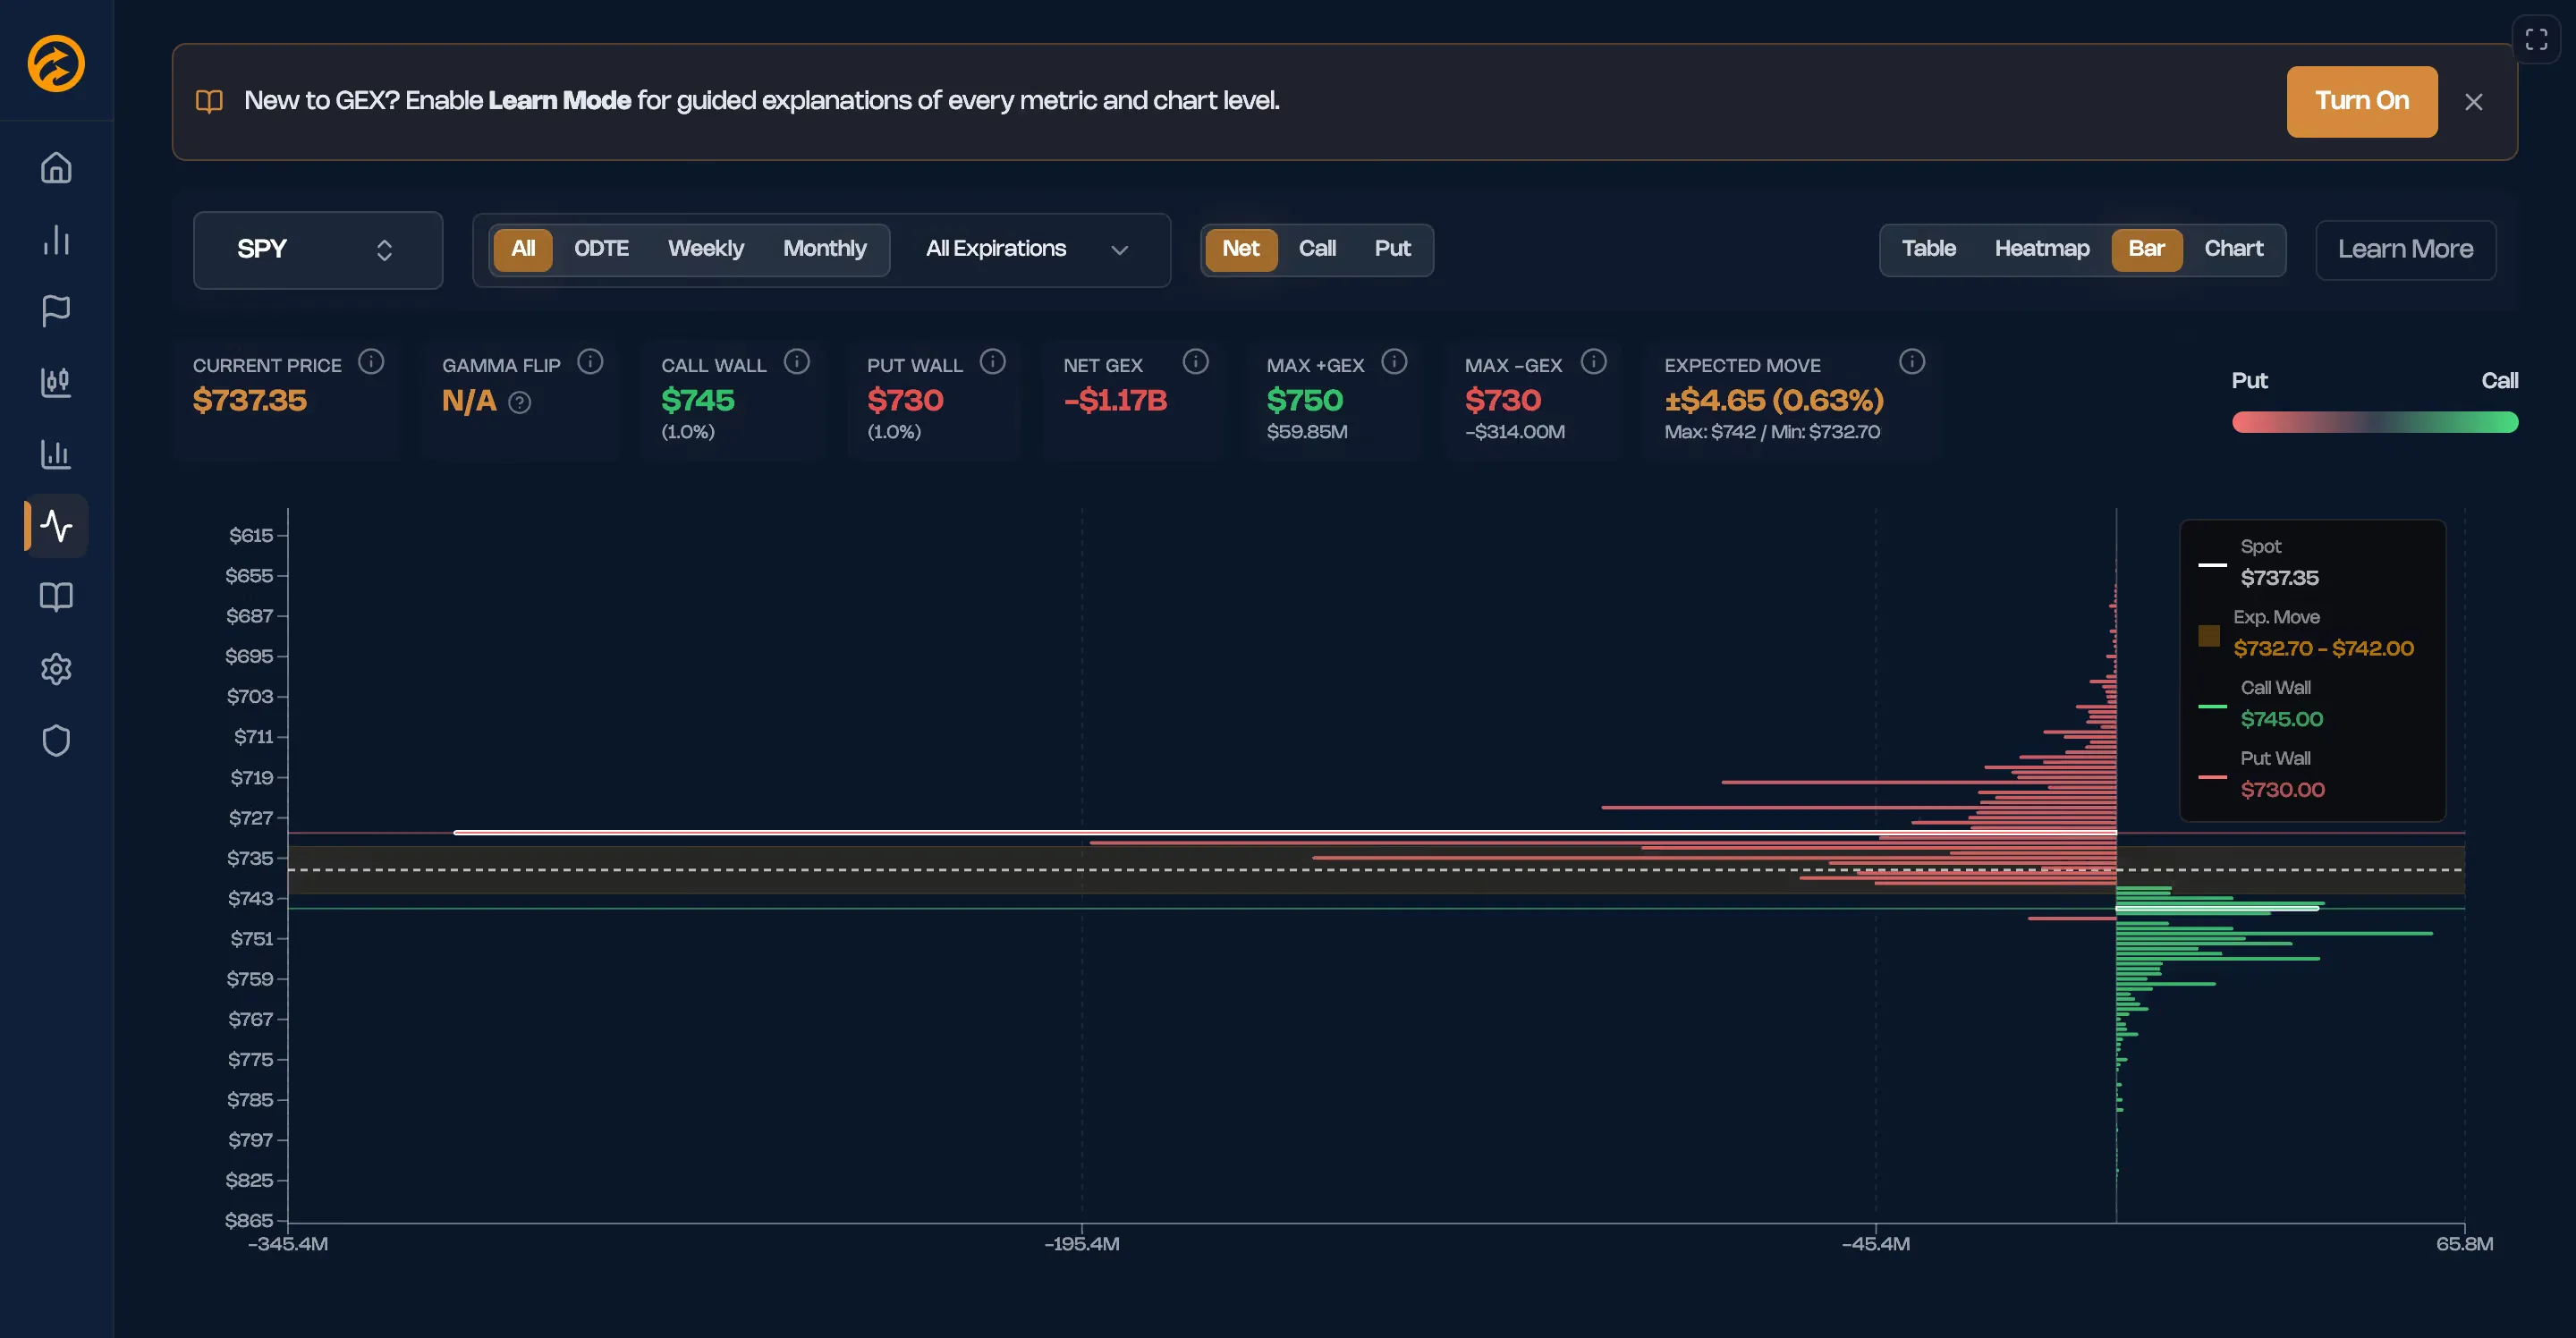Switch to the Bar view

(2146, 249)
